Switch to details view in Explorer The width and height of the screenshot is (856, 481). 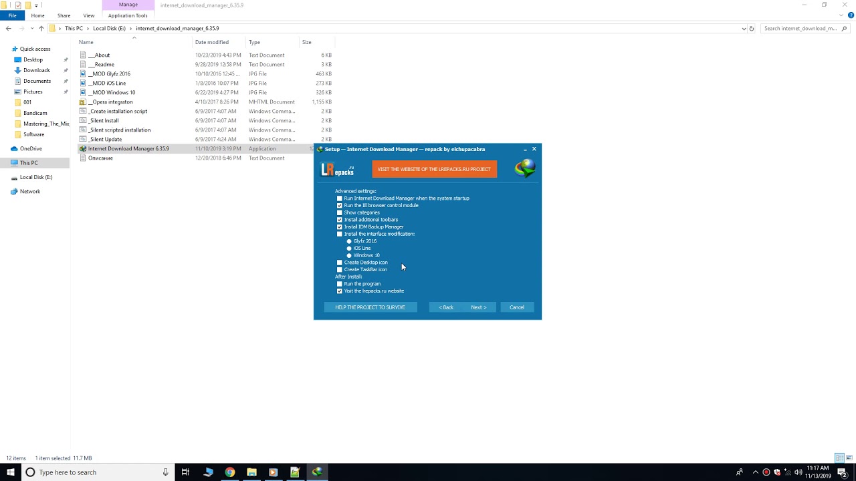pos(839,458)
